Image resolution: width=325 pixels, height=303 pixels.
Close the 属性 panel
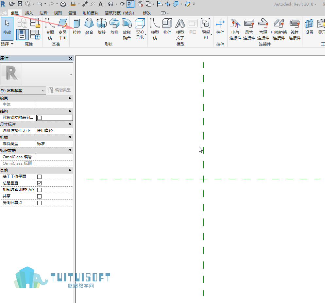click(x=71, y=59)
